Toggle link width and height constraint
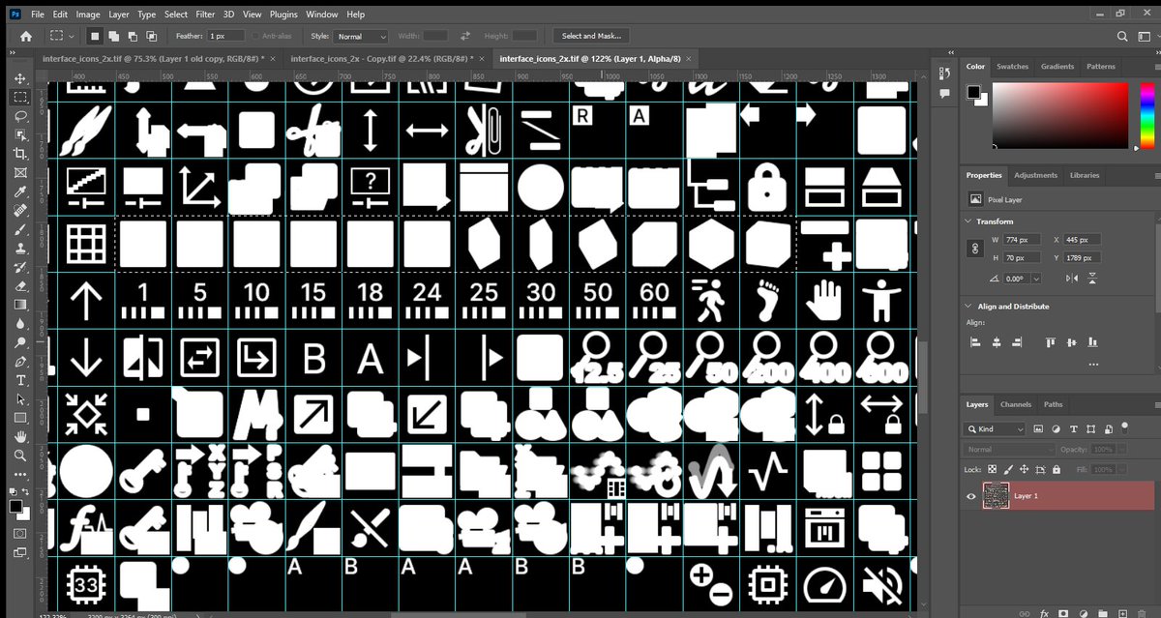Viewport: 1161px width, 618px height. click(x=974, y=249)
